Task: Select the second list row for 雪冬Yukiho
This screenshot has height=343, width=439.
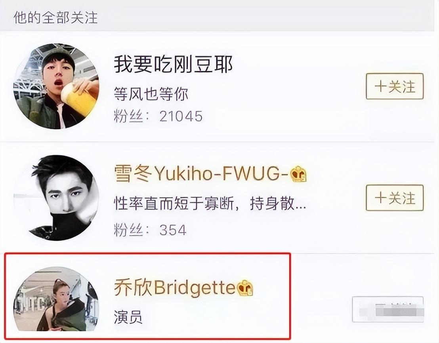Action: pos(217,198)
